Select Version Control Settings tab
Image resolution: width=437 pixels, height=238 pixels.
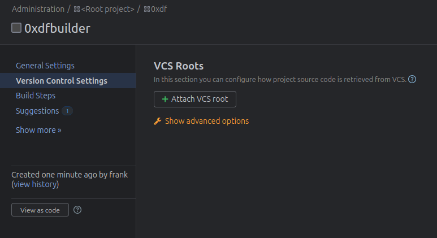coord(62,81)
